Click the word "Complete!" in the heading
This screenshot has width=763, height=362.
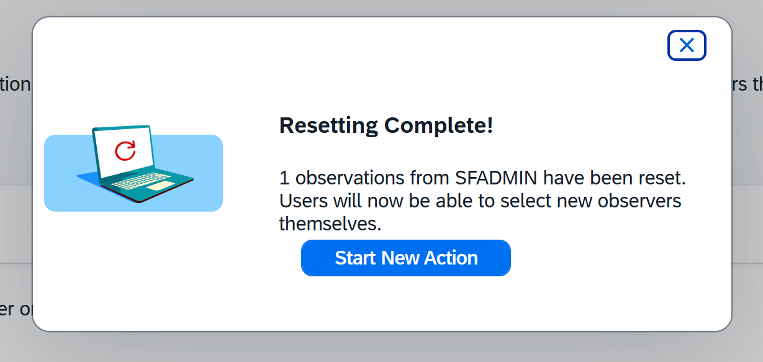[438, 125]
